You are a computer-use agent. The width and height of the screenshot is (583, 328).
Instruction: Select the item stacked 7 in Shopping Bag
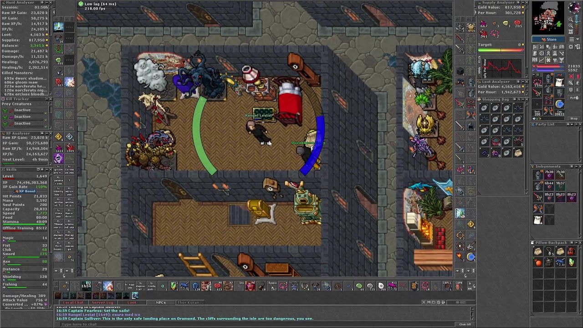(x=484, y=153)
